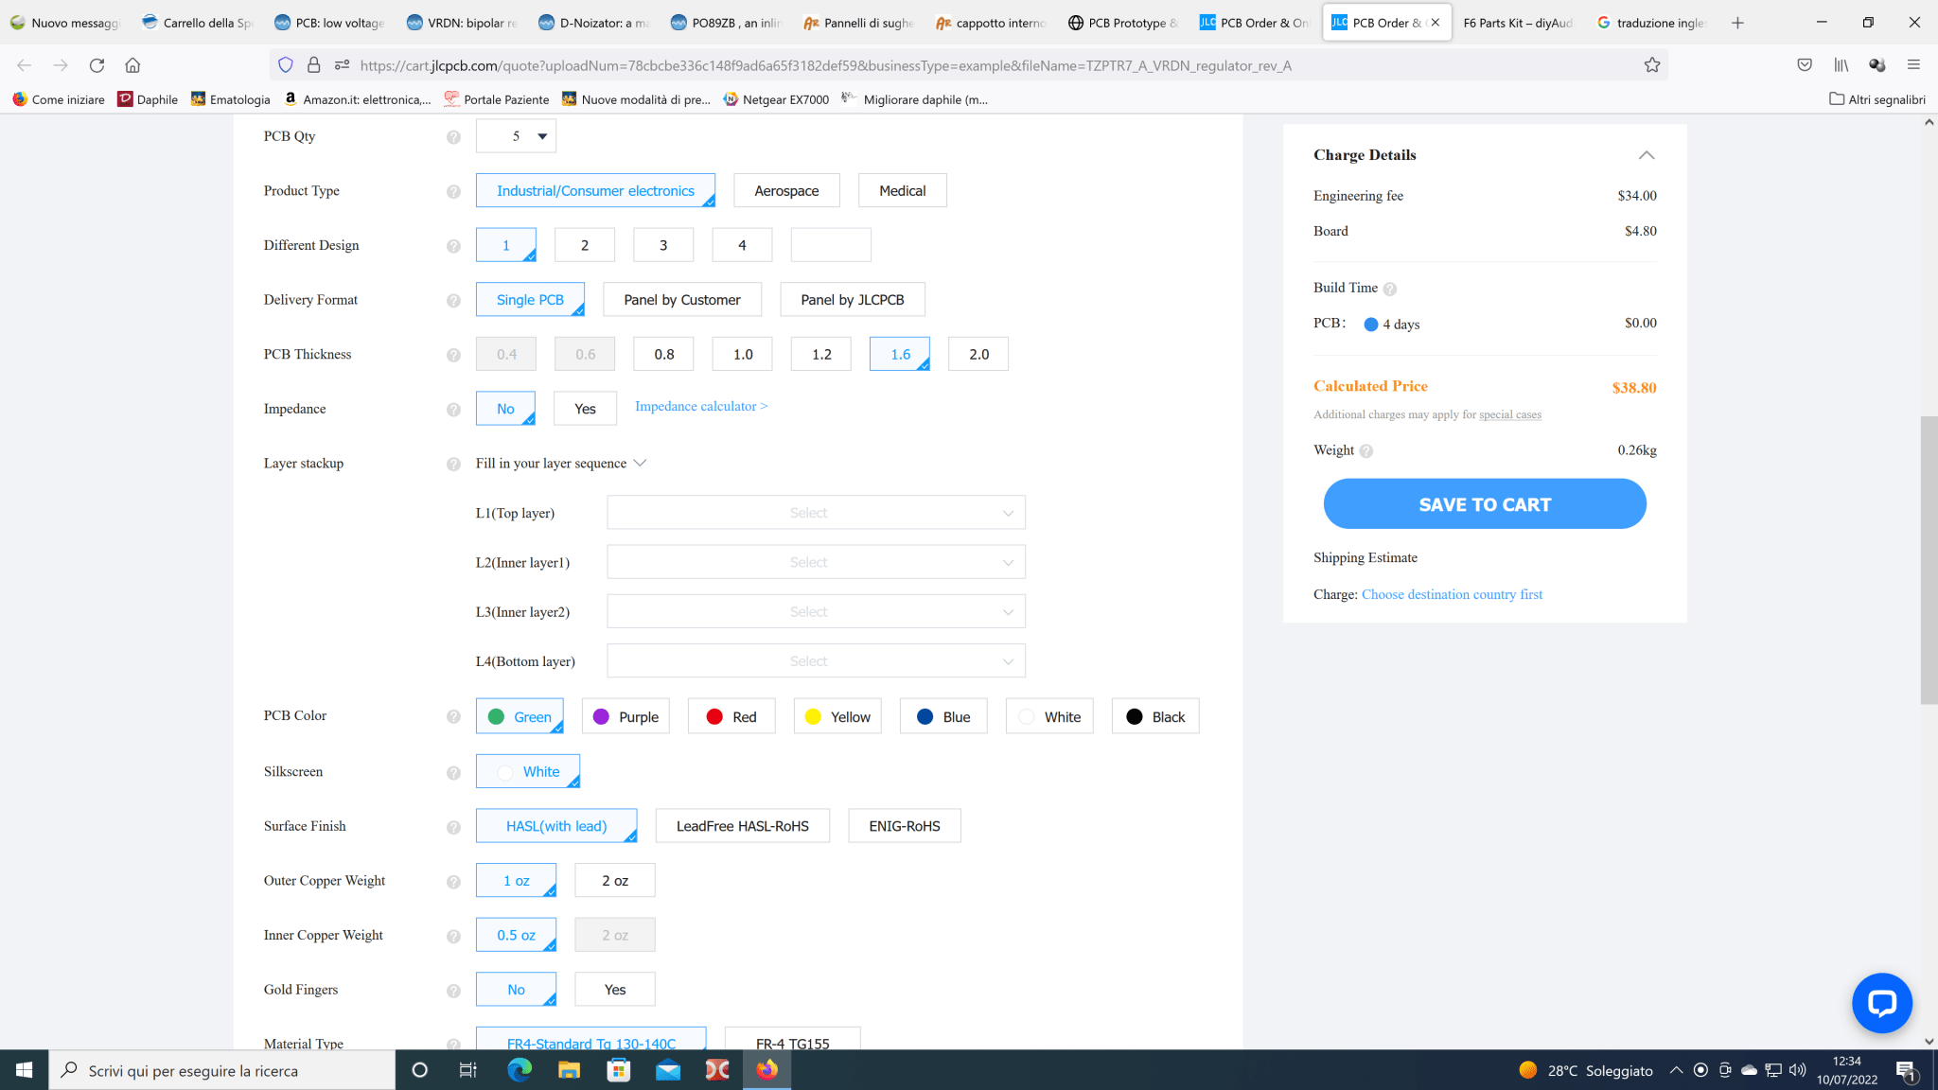Open L1(Top layer) select dropdown

tap(816, 513)
